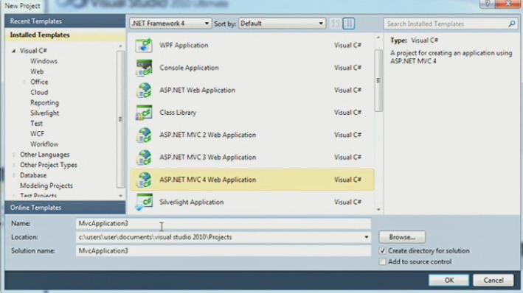Viewport: 523px width, 293px height.
Task: Open the .NET Framework 4 dropdown
Action: coord(170,24)
